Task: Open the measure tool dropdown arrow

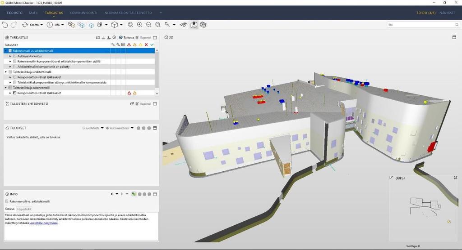Action: pos(174,25)
